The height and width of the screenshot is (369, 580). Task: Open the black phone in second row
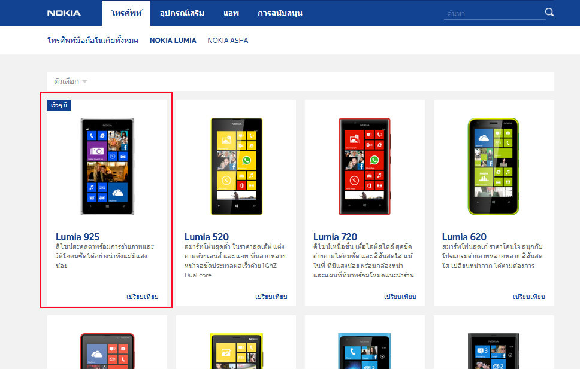(494, 350)
